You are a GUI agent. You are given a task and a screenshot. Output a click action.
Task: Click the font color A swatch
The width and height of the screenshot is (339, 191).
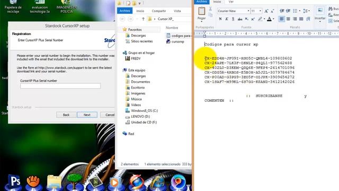click(x=269, y=19)
